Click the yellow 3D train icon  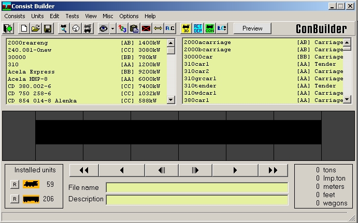185,28
